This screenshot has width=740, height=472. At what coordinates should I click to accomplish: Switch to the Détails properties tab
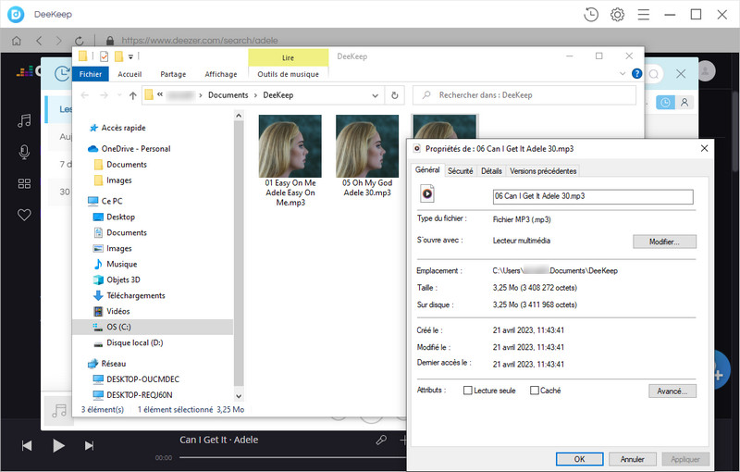click(x=491, y=171)
